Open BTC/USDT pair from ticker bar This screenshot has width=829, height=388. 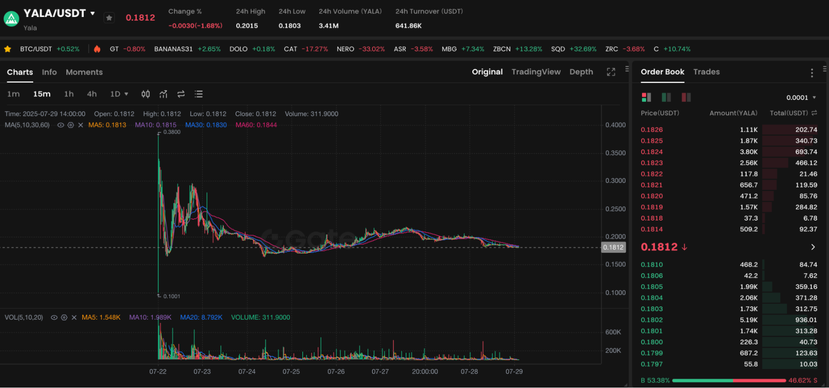point(50,49)
